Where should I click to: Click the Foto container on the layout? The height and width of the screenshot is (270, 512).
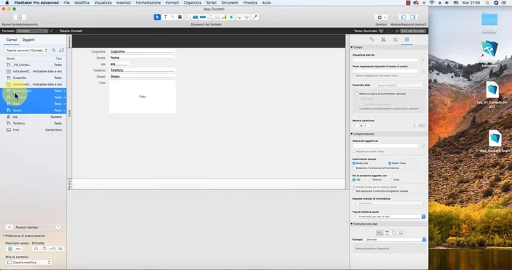[x=143, y=97]
